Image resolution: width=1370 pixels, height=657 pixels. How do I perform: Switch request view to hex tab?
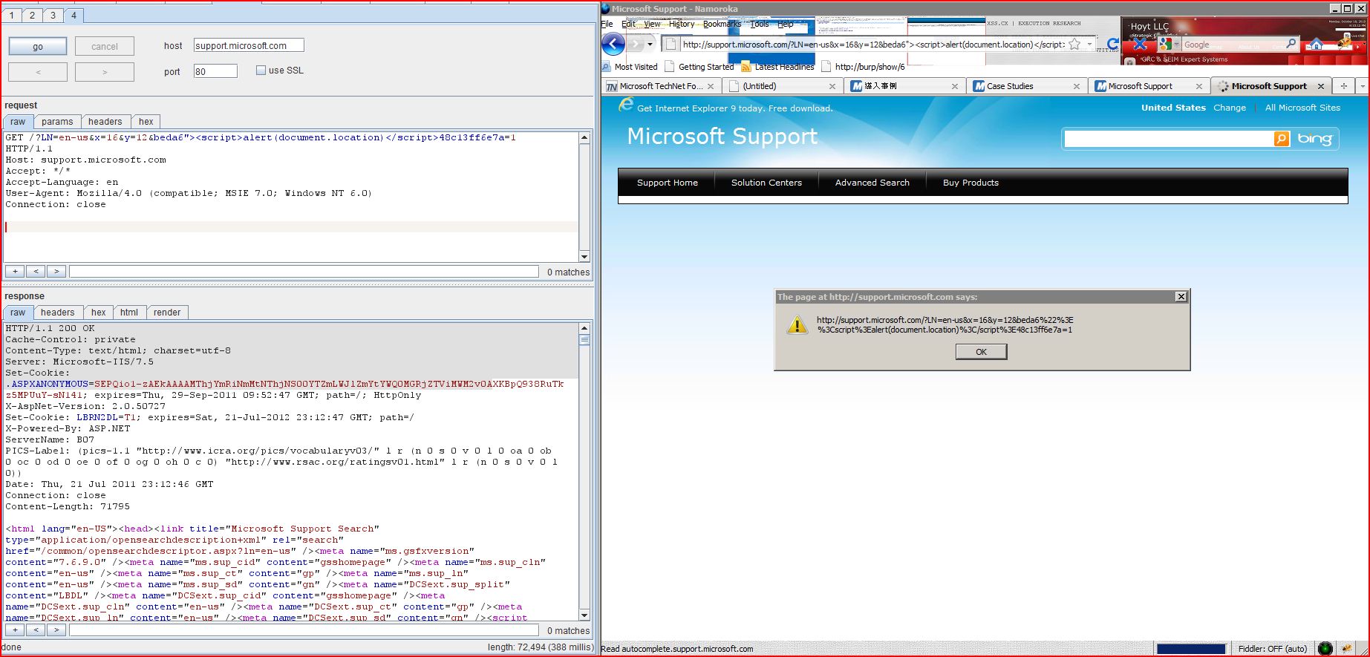tap(146, 122)
